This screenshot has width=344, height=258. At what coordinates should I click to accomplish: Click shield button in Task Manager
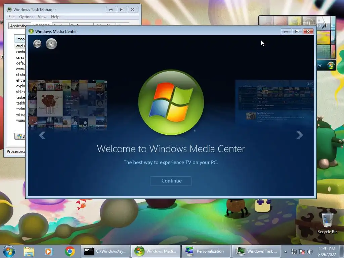(x=20, y=136)
